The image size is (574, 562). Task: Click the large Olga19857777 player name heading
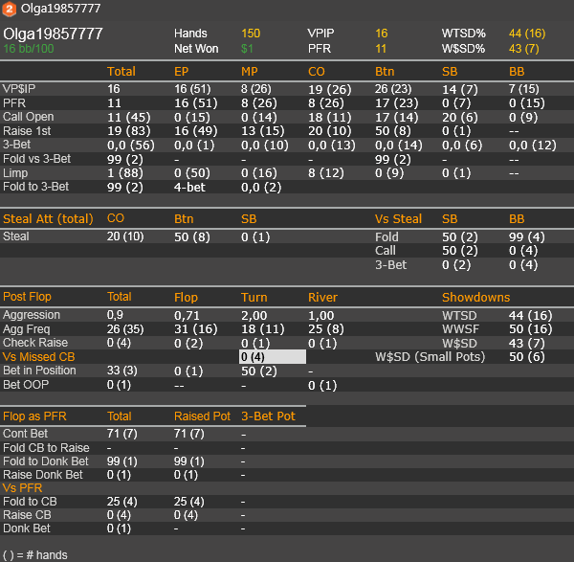point(53,34)
